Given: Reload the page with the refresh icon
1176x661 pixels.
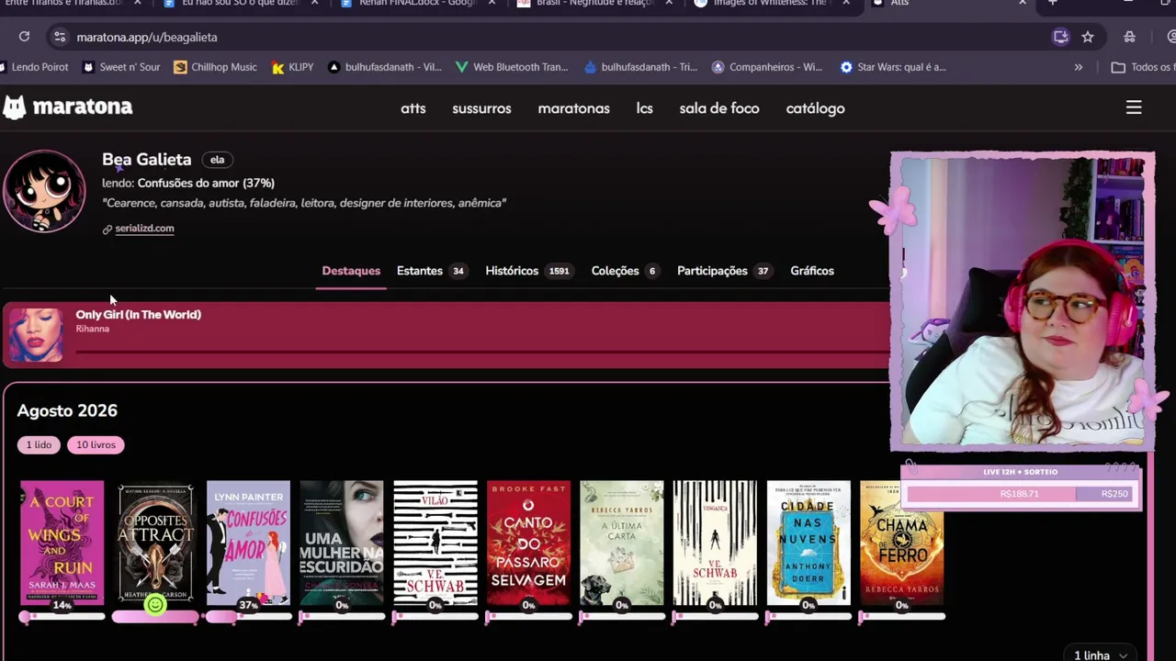Looking at the screenshot, I should point(24,37).
